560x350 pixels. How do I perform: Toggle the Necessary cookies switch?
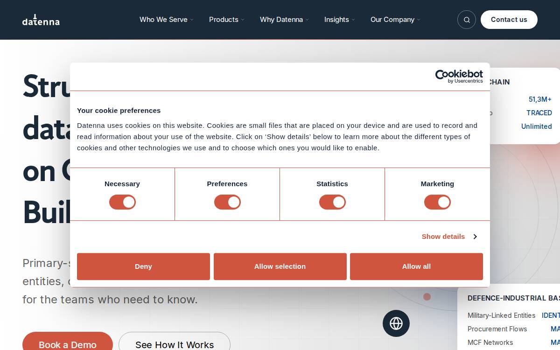[122, 202]
